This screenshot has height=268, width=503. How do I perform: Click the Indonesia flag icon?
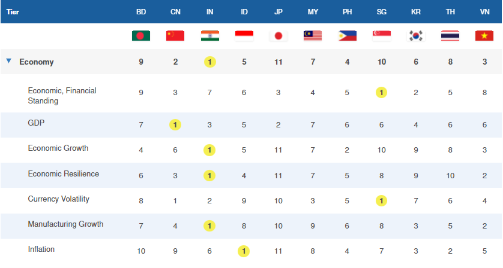pyautogui.click(x=244, y=36)
